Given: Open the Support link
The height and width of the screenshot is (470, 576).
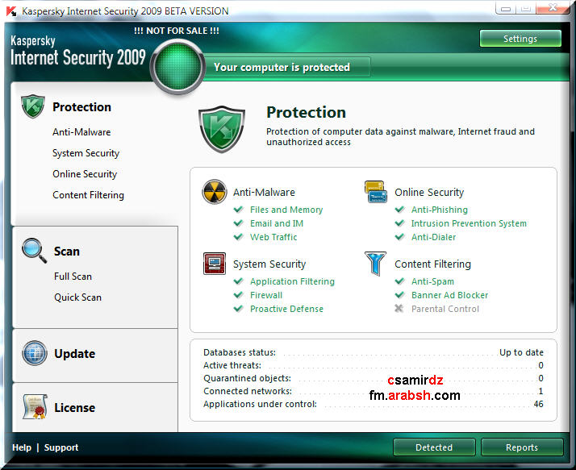Looking at the screenshot, I should tap(61, 447).
